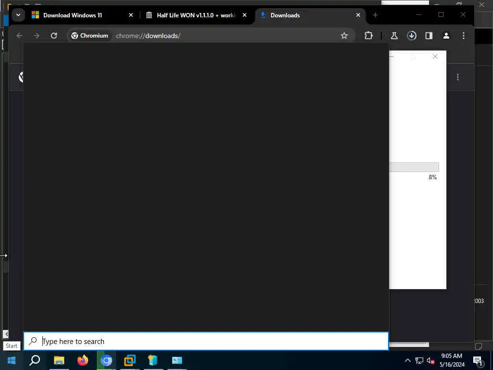
Task: Open the Windows Start menu
Action: [12, 360]
